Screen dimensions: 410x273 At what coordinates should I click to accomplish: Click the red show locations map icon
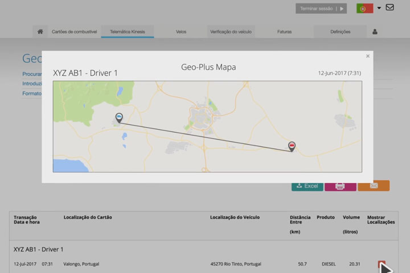click(382, 264)
